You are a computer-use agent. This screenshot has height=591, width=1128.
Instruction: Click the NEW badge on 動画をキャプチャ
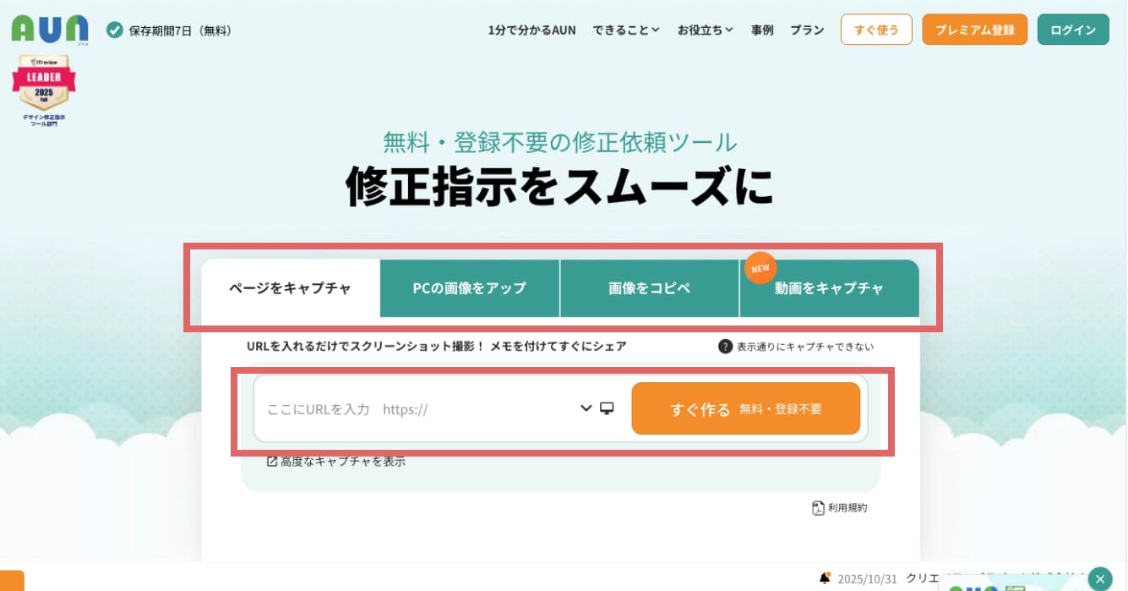(x=760, y=268)
